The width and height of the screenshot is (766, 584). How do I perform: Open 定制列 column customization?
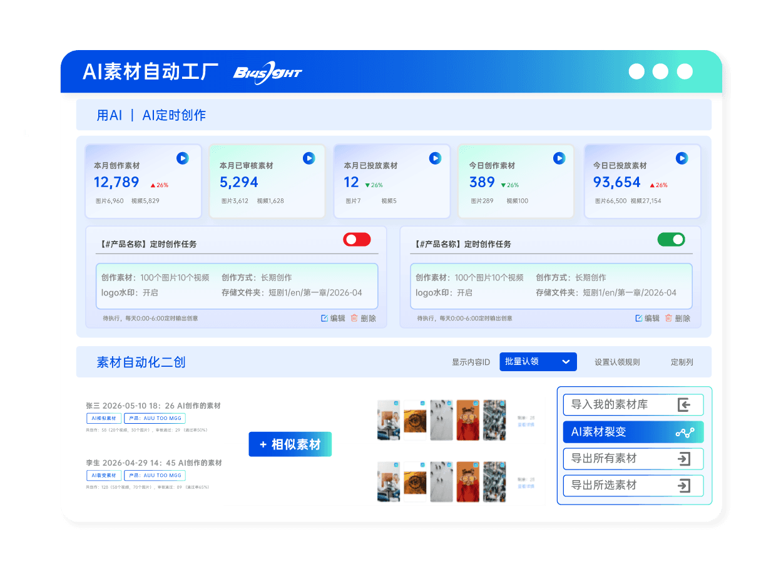coord(682,362)
